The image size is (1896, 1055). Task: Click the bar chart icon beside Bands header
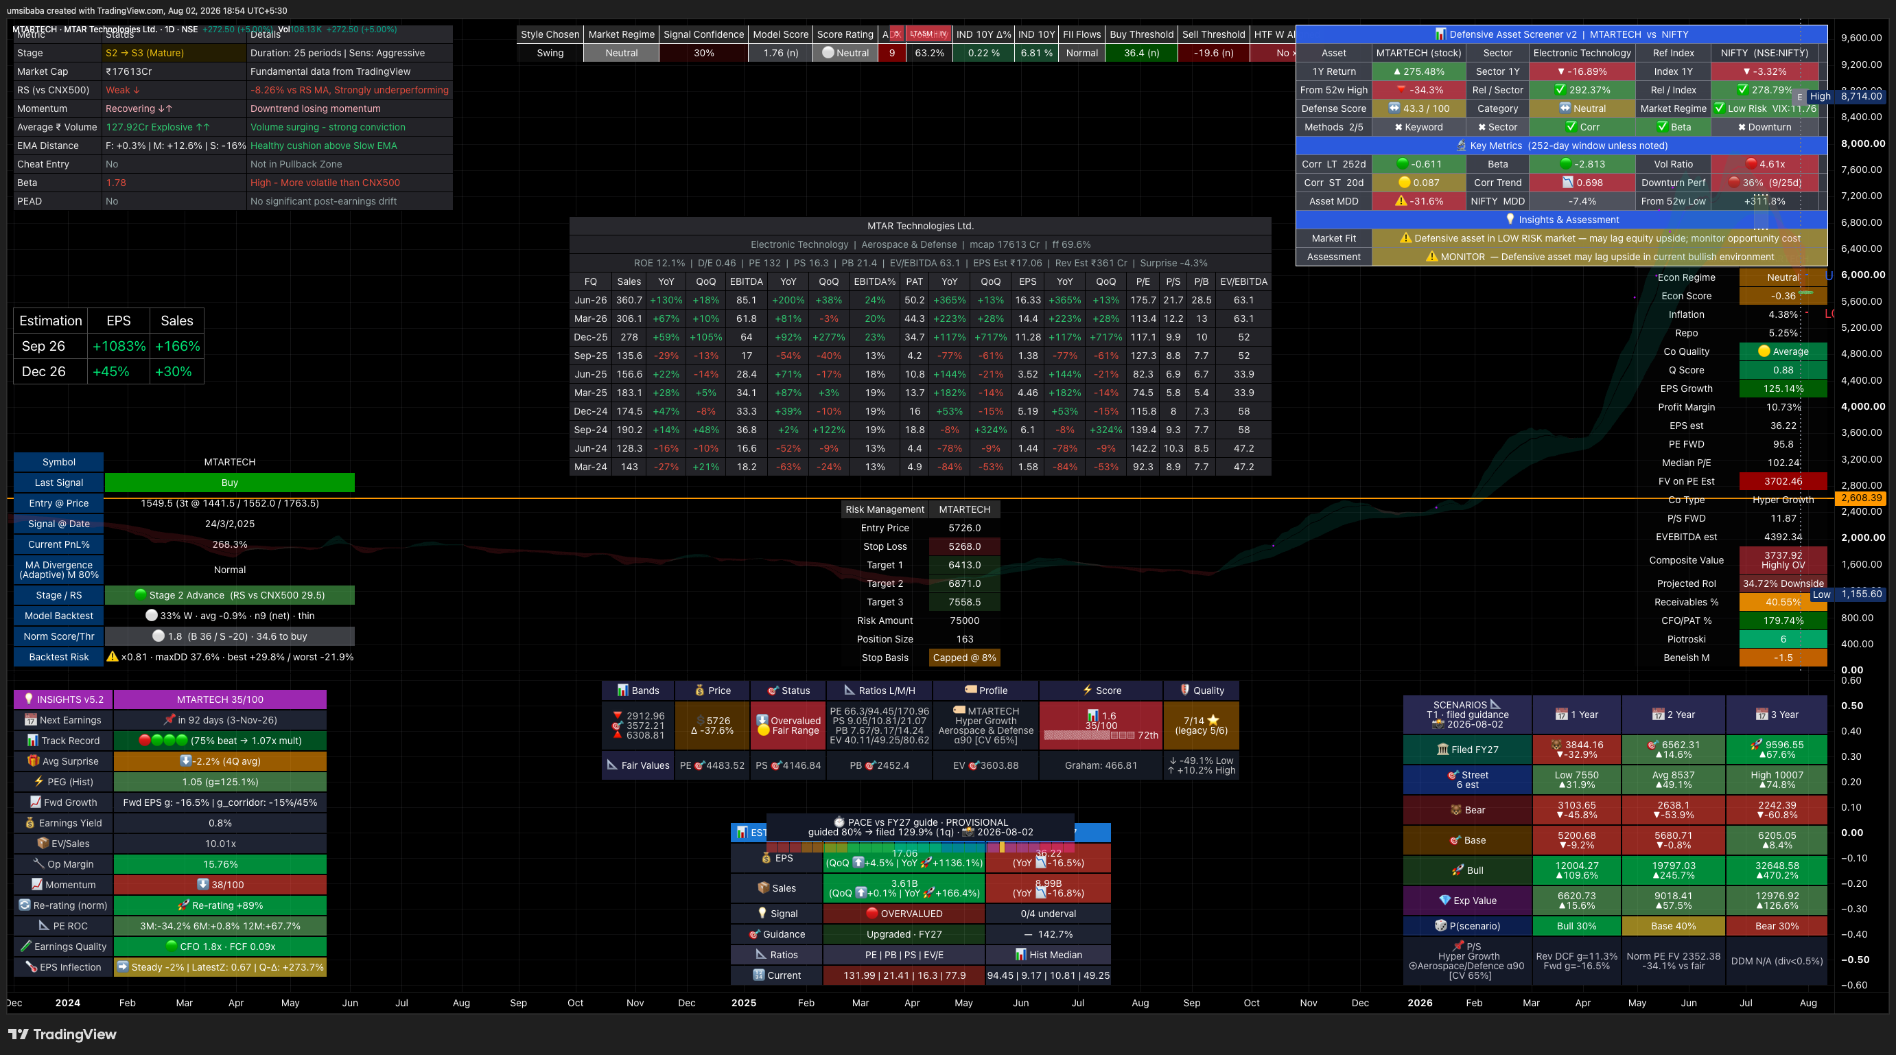(622, 691)
